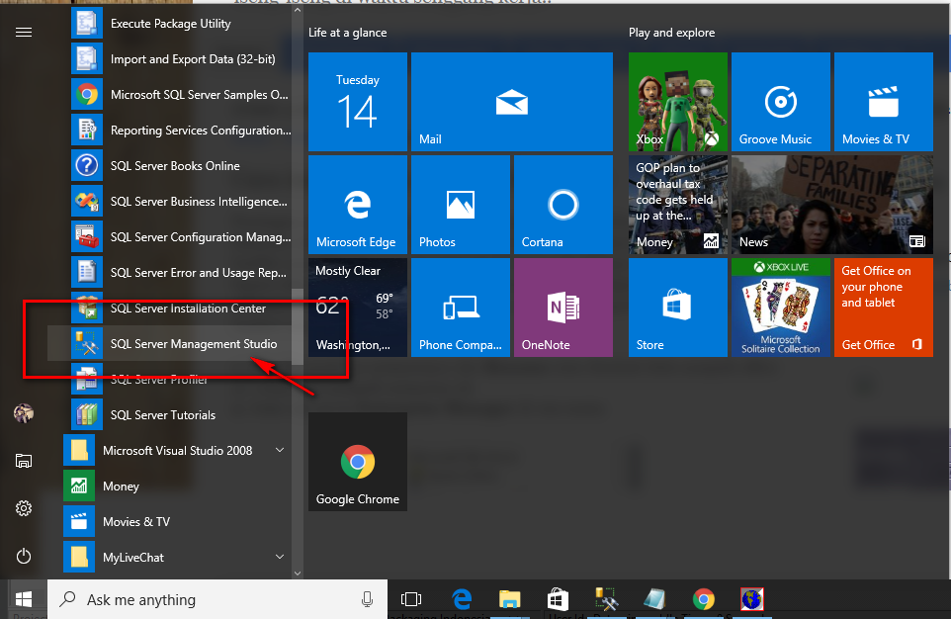This screenshot has width=951, height=619.
Task: Click the app list scrollbar thumb
Action: (298, 326)
